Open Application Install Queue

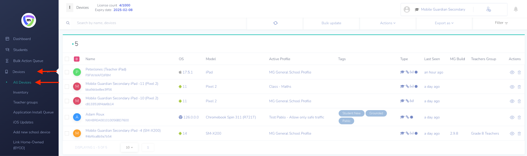tap(33, 112)
